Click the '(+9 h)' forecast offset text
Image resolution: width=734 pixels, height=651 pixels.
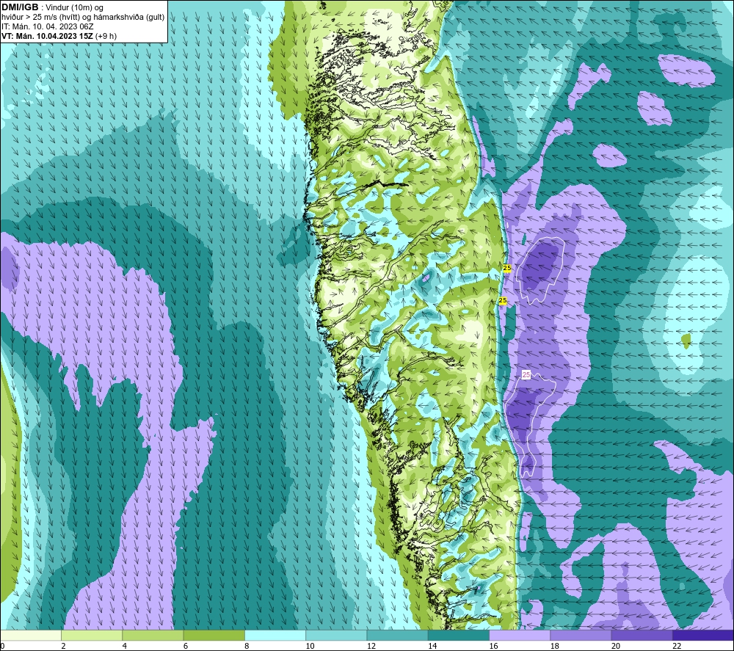[106, 36]
